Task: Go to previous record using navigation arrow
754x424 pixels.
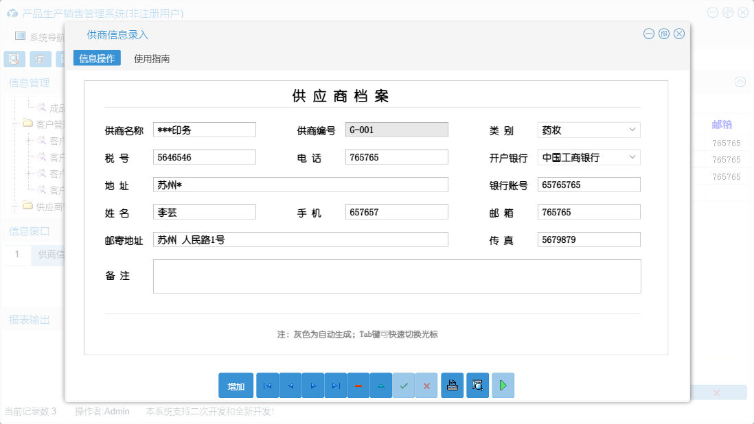Action: coord(290,385)
